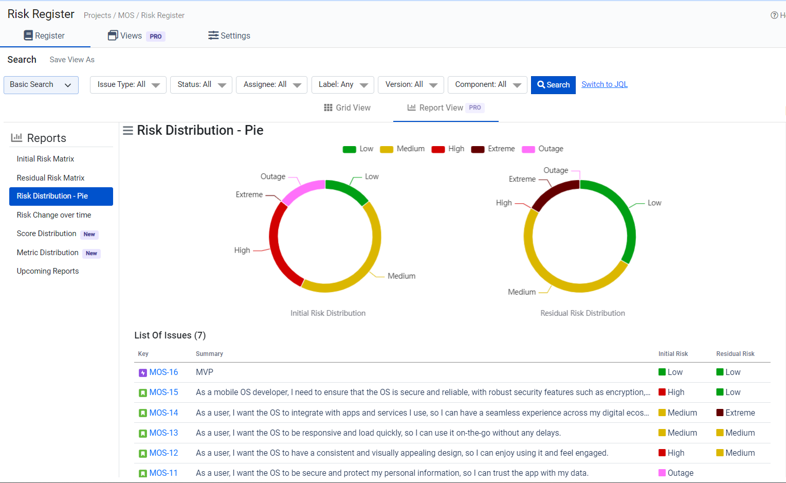Select Initial Risk Matrix report

pos(45,159)
